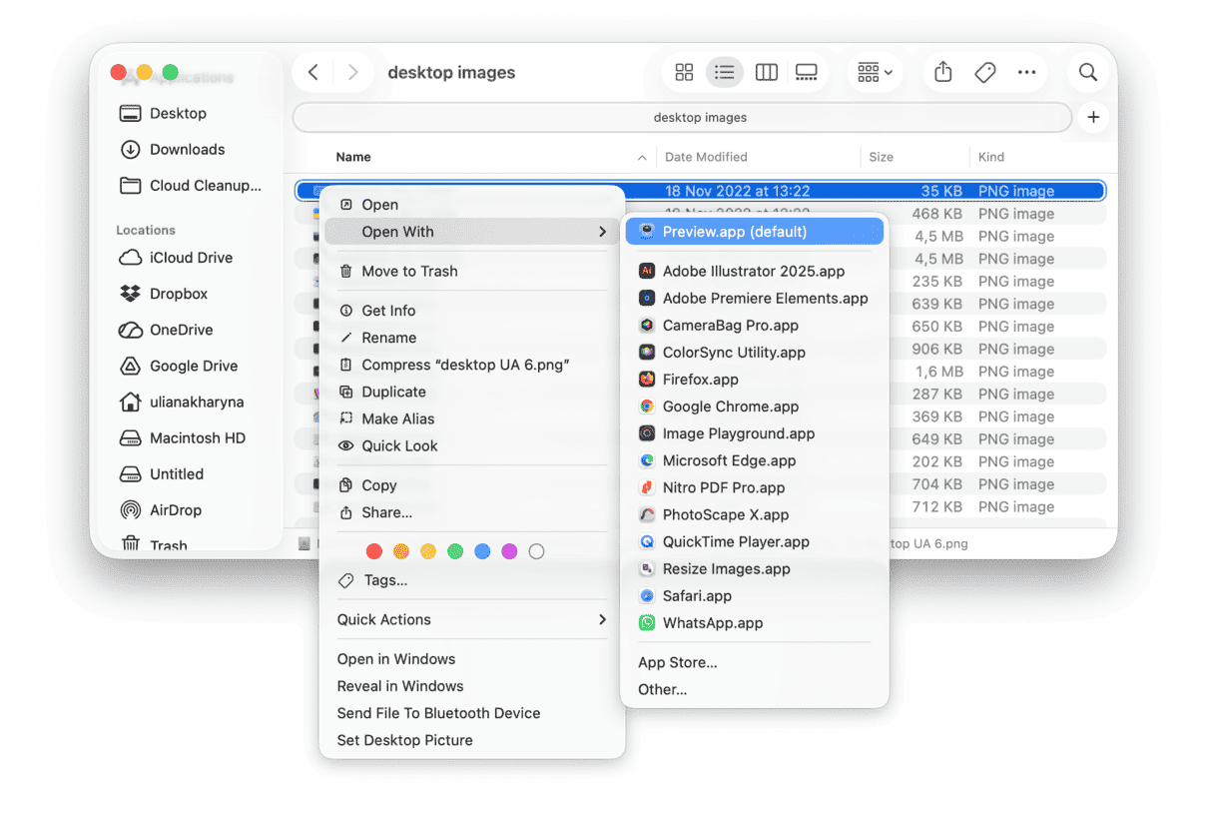Open Cloud Cleanup folder in sidebar
The width and height of the screenshot is (1214, 822).
191,185
